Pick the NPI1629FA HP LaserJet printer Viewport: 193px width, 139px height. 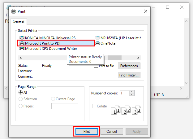[118, 38]
